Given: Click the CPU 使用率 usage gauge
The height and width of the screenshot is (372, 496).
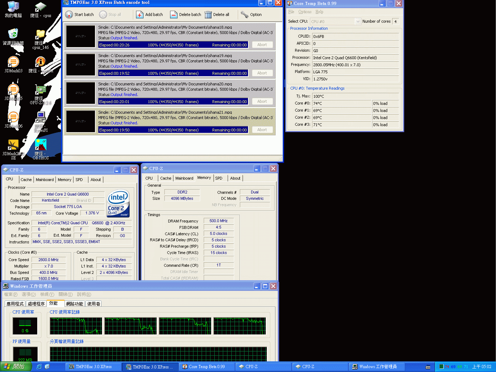Looking at the screenshot, I should coord(25,326).
